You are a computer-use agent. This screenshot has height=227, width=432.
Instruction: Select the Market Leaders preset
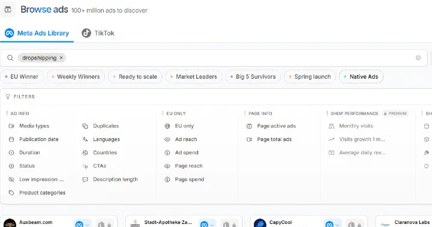point(194,77)
